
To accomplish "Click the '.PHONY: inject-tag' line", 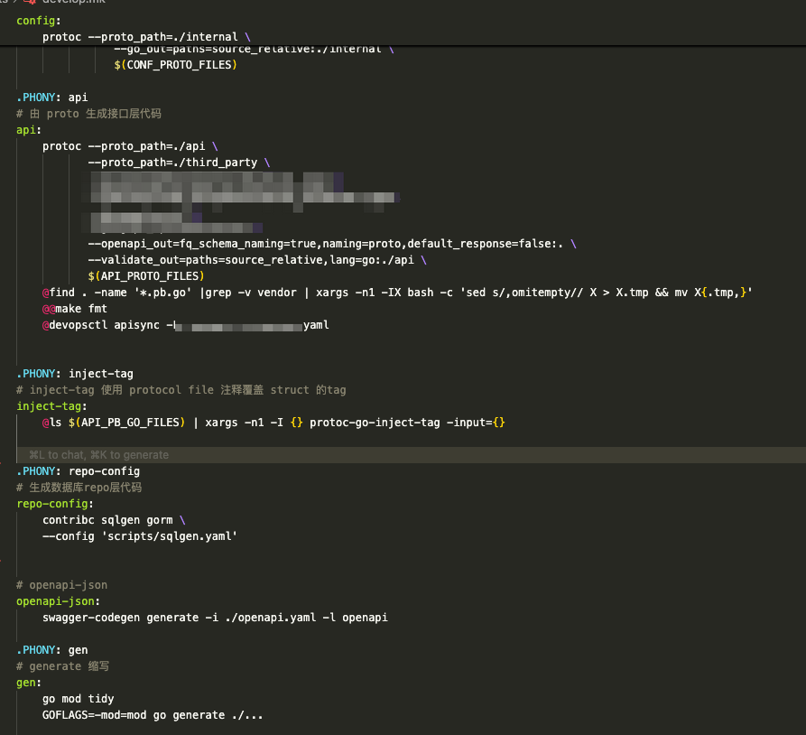I will click(75, 374).
